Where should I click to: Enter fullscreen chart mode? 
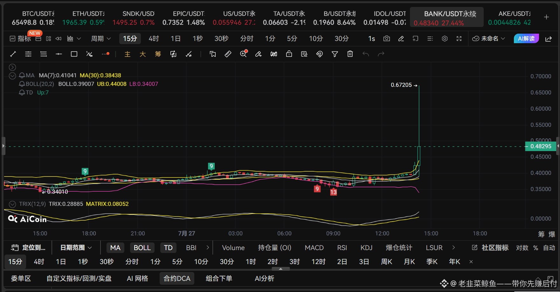(459, 39)
